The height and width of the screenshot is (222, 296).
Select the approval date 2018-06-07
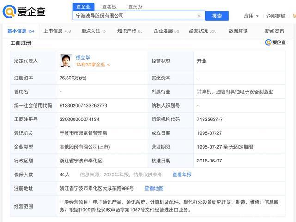210,161
